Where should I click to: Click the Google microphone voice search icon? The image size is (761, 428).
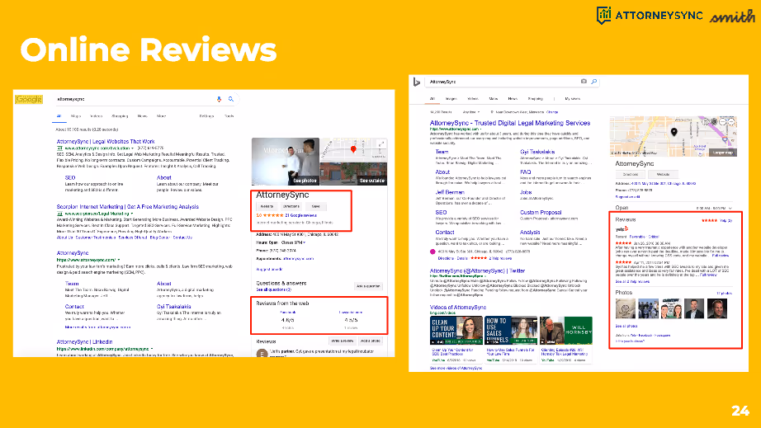[x=219, y=99]
